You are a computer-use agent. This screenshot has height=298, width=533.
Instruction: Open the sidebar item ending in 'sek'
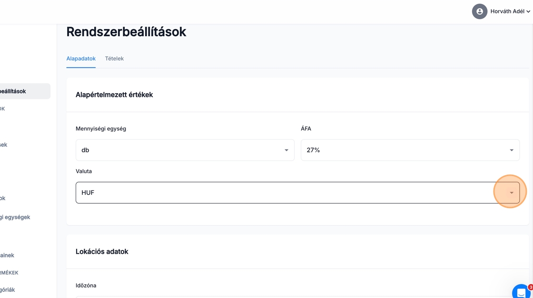click(x=4, y=145)
